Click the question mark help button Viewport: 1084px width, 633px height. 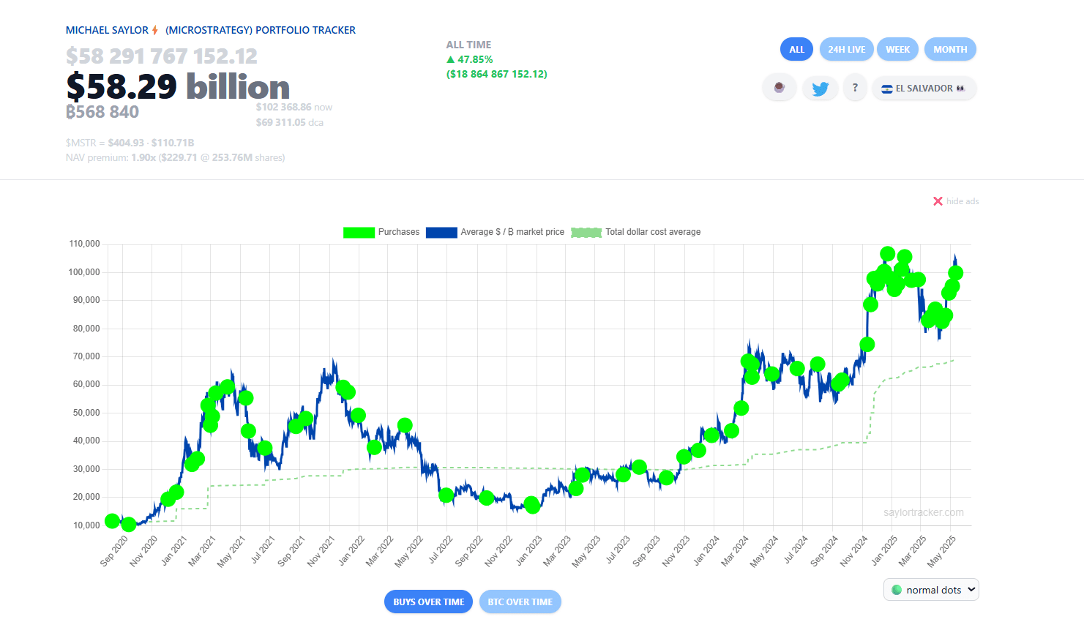point(854,88)
